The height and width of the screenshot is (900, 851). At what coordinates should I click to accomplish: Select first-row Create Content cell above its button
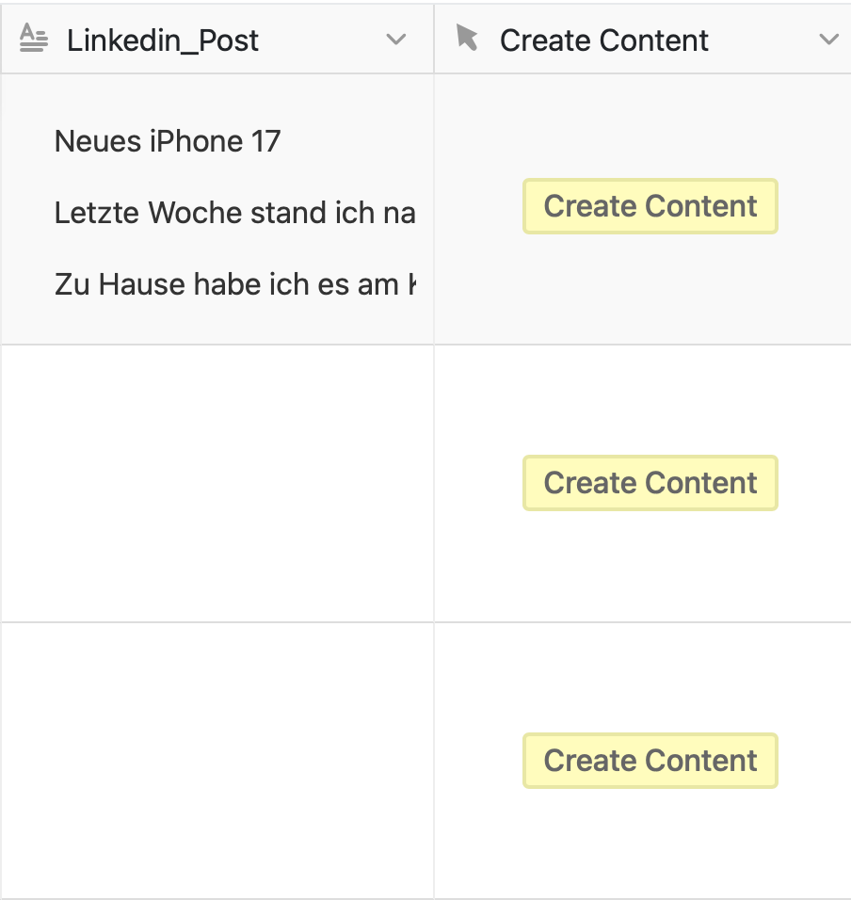(650, 122)
